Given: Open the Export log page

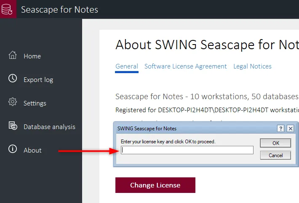Looking at the screenshot, I should tap(38, 80).
